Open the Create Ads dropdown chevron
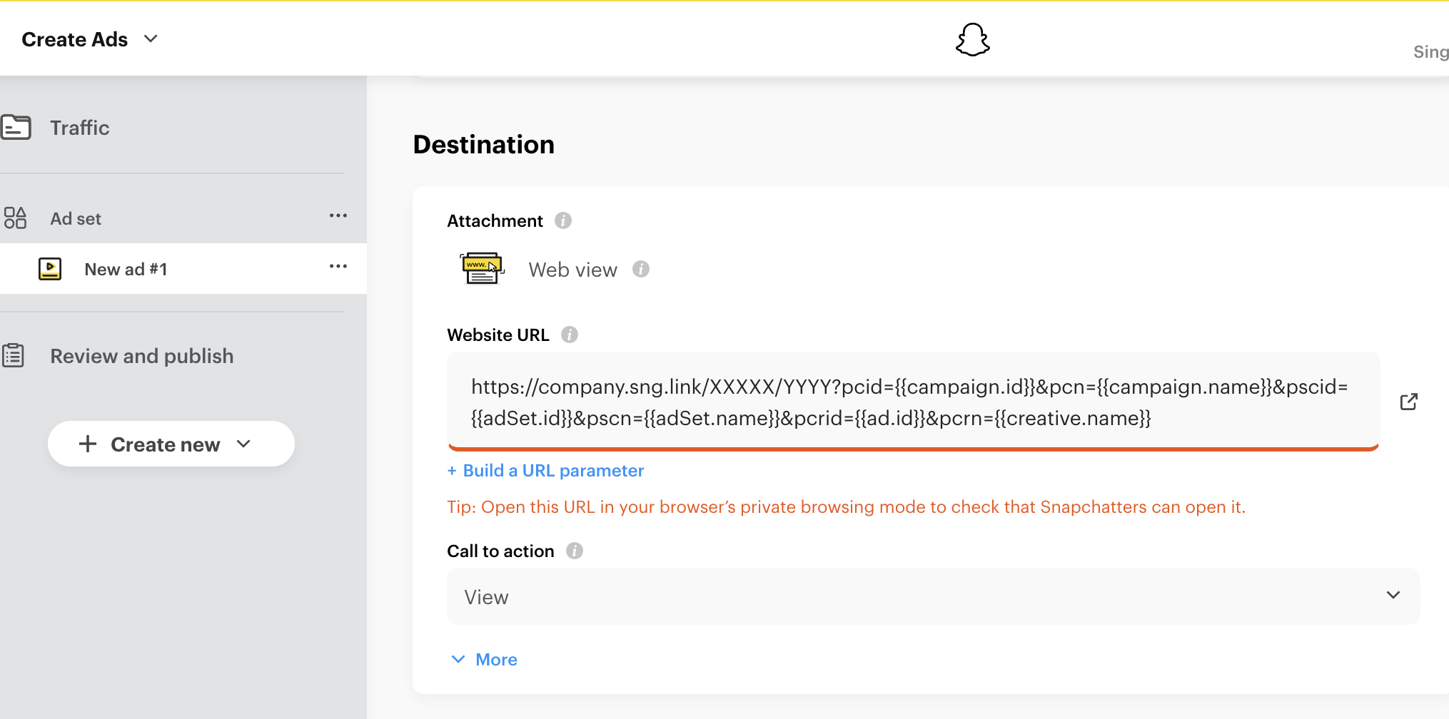1449x719 pixels. coord(151,39)
